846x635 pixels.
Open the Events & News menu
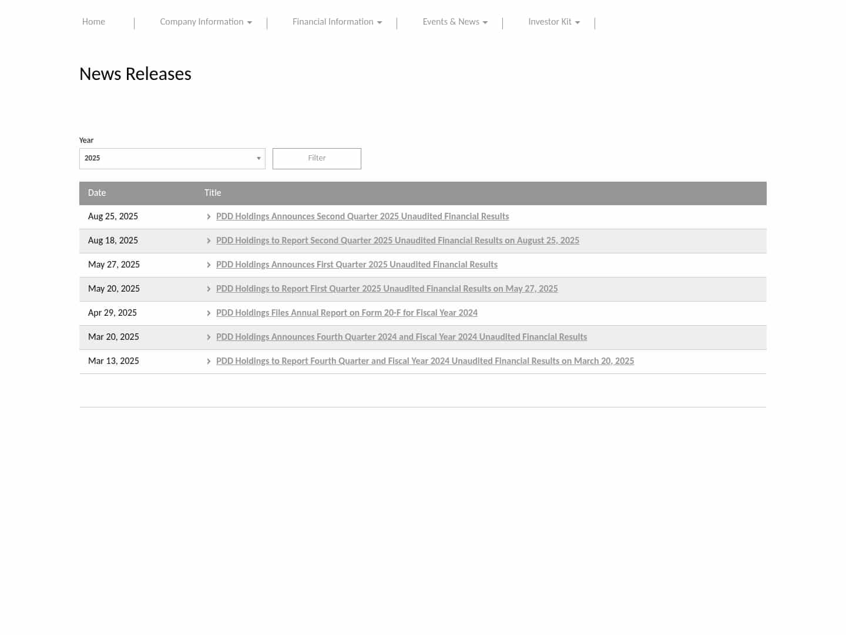pos(455,22)
